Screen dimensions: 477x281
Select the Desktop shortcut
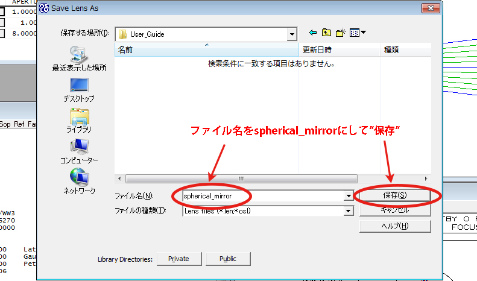tap(79, 90)
